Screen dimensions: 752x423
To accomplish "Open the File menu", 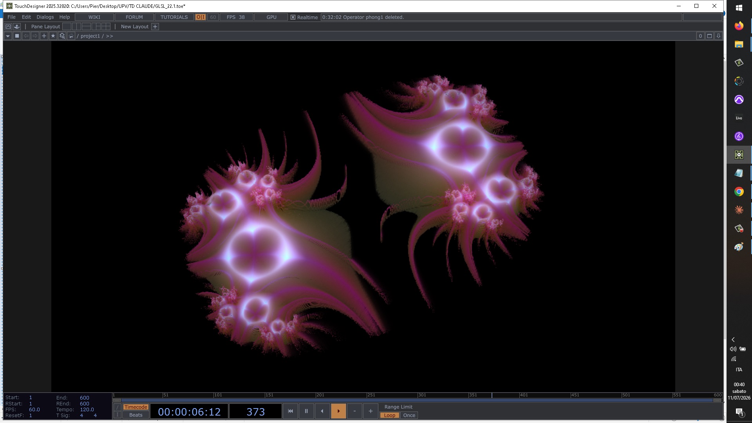I will point(11,17).
